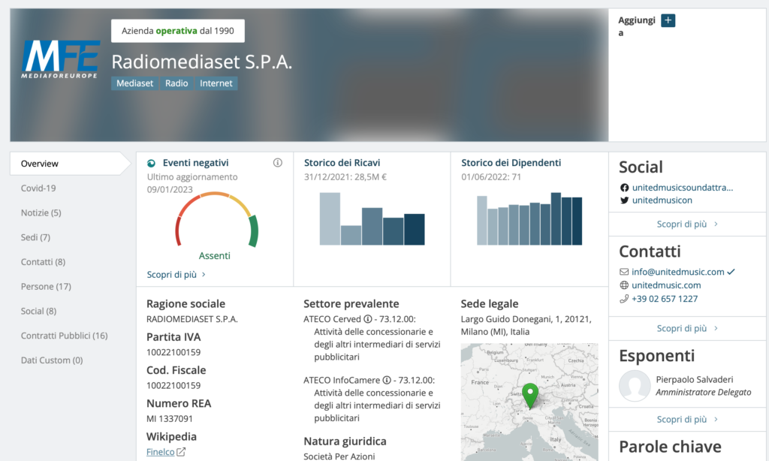769x461 pixels.
Task: Open the Finelco Wikipedia link
Action: (x=161, y=452)
